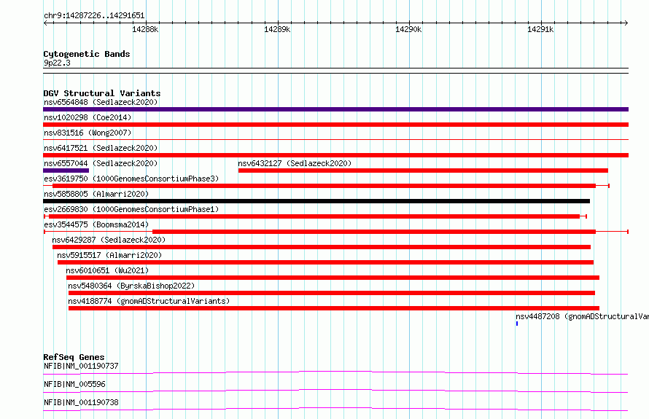Open the NFIB|NM_005596 gene label
The image size is (649, 419).
pos(74,384)
